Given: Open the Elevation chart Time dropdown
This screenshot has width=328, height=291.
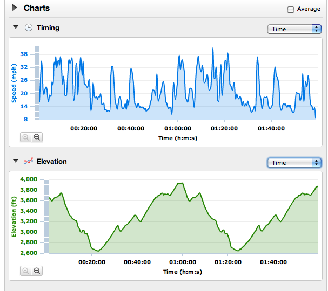Looking at the screenshot, I should pyautogui.click(x=294, y=163).
